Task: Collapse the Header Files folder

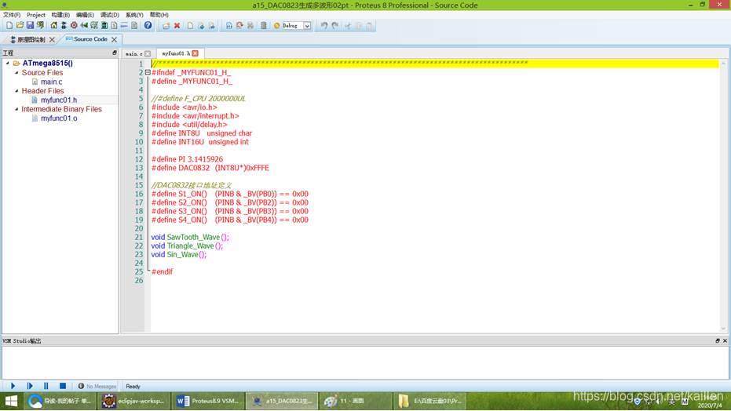Action: pyautogui.click(x=16, y=91)
